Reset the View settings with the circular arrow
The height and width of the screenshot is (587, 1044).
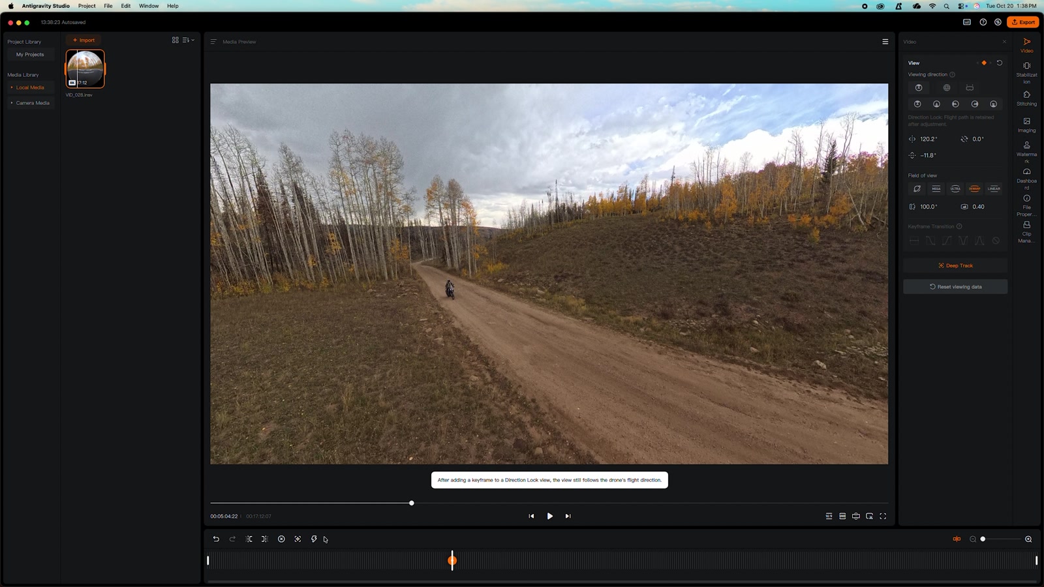[1000, 63]
